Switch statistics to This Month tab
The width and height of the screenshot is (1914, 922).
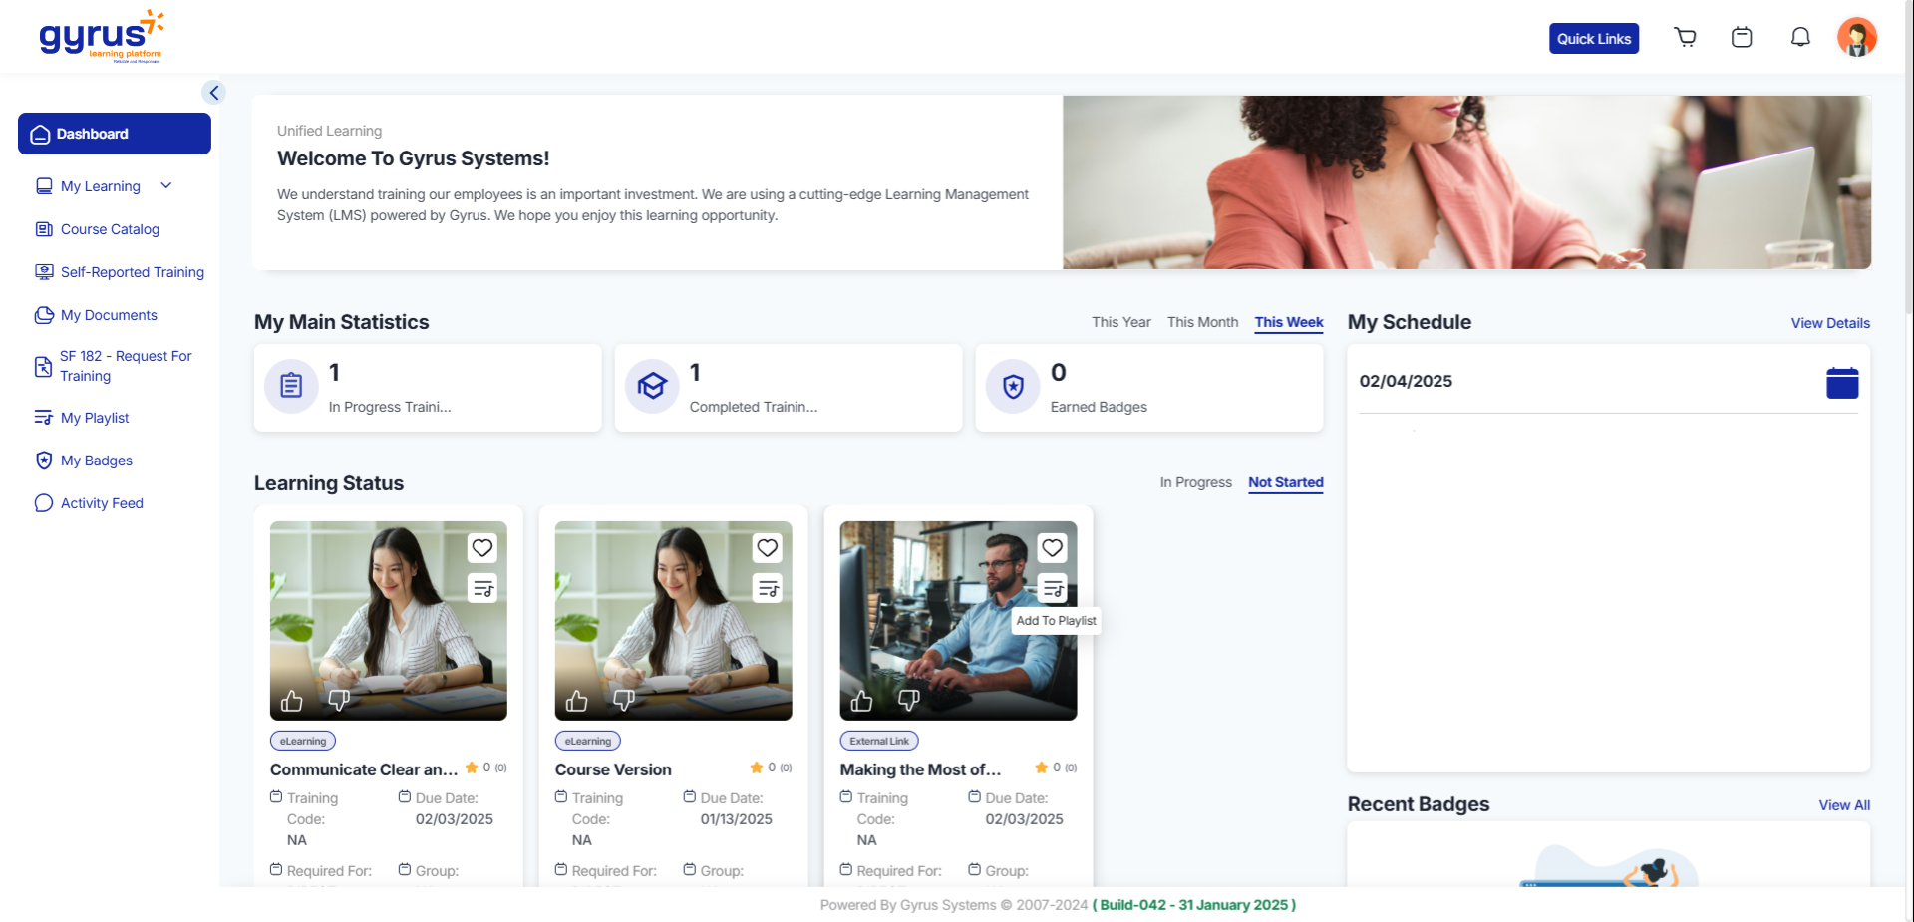pyautogui.click(x=1202, y=322)
